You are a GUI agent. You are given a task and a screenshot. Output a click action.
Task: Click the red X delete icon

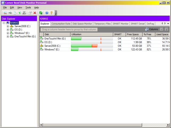(x=35, y=13)
